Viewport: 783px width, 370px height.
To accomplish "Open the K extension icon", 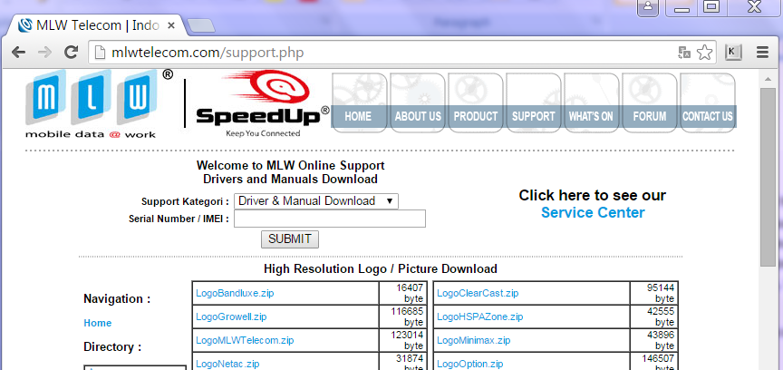I will (732, 52).
